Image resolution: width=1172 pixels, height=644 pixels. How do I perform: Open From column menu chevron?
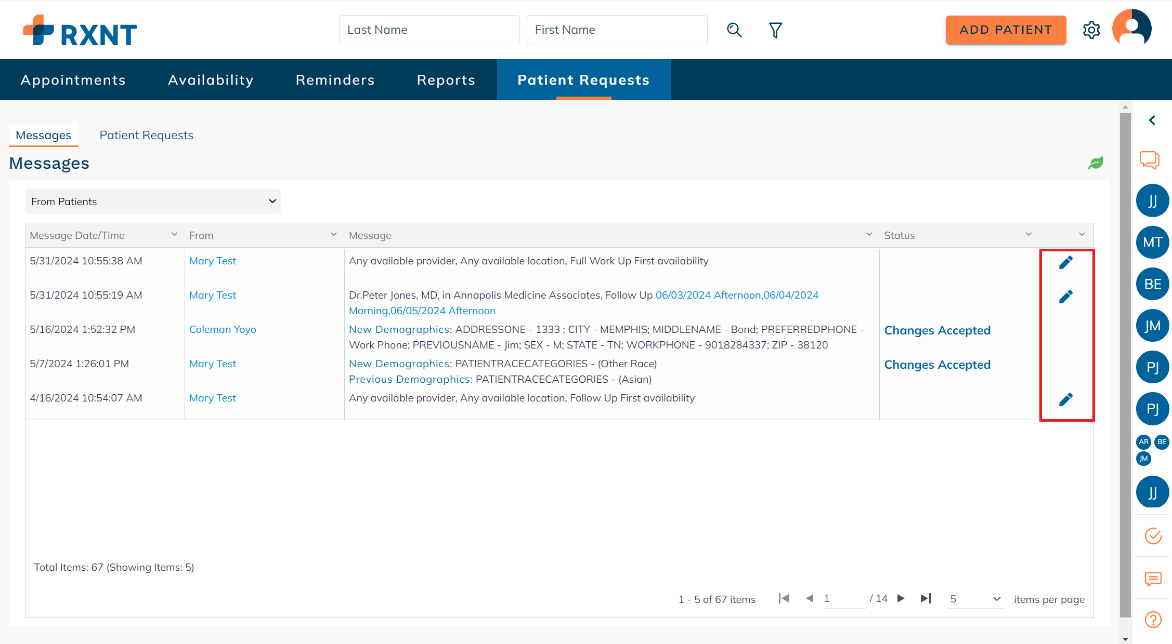(334, 235)
